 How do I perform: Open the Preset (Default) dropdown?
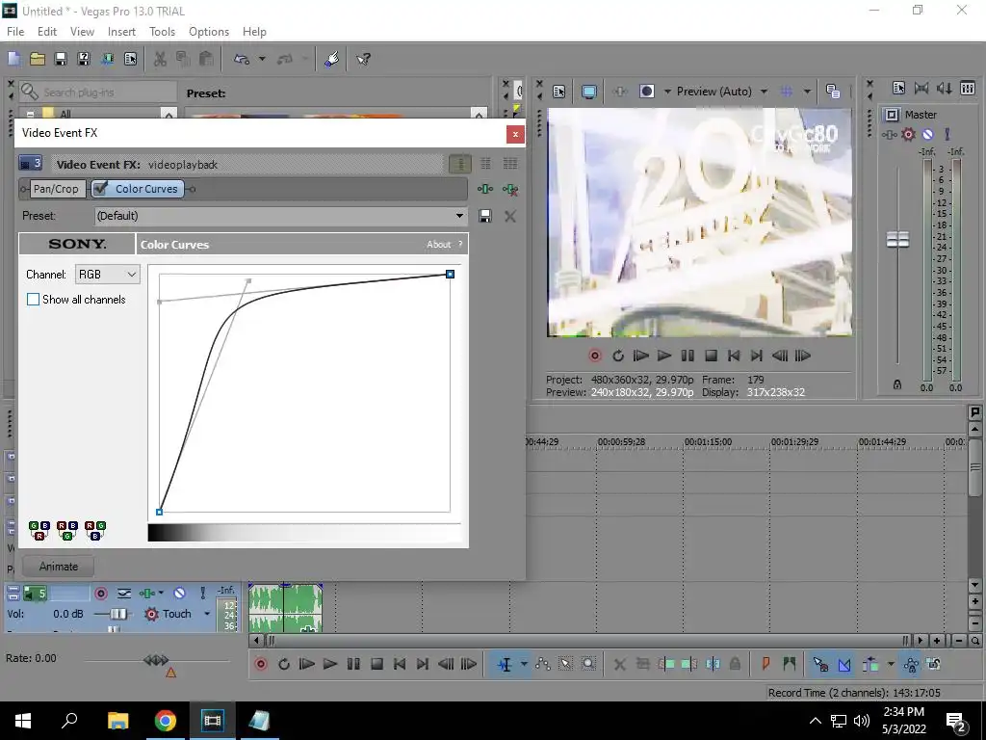point(280,216)
